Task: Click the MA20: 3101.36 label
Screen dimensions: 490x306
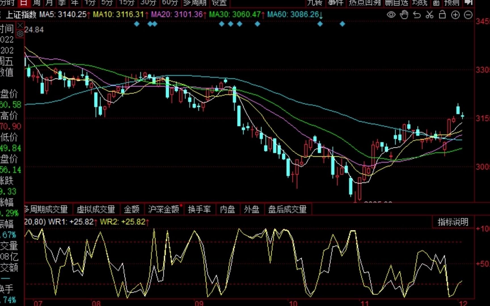Action: 177,14
